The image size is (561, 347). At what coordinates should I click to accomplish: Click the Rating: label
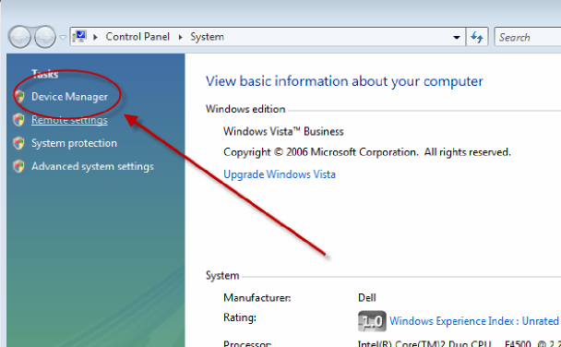[x=240, y=317]
